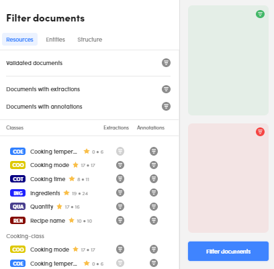This screenshot has width=274, height=269.
Task: Click the Quantity annotations filter icon
Action: click(154, 207)
